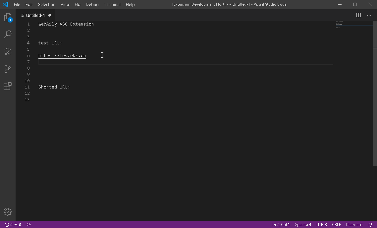Open the notifications bell
This screenshot has height=228, width=377.
click(x=370, y=225)
